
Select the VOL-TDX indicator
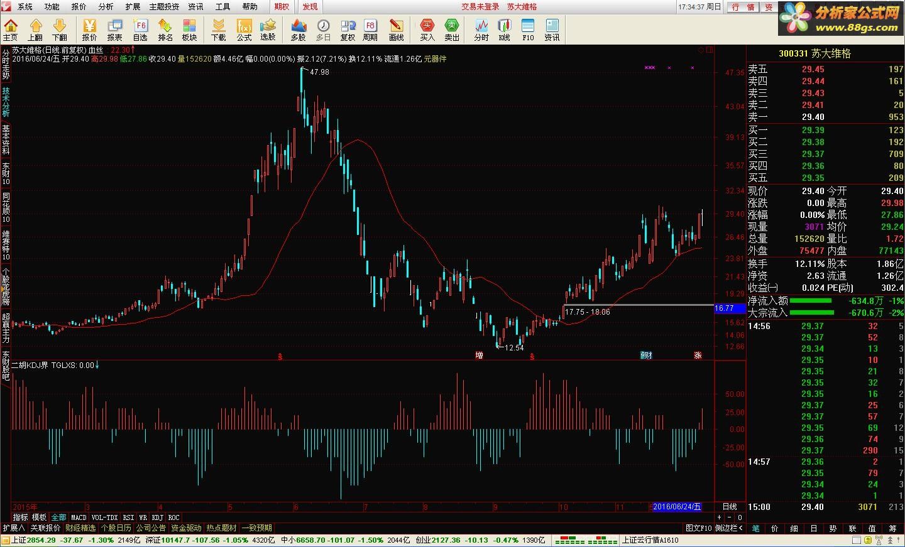click(104, 517)
